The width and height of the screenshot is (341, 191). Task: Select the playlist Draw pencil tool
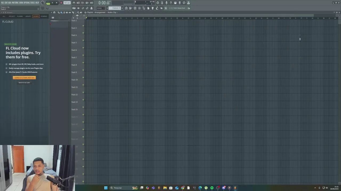click(59, 12)
